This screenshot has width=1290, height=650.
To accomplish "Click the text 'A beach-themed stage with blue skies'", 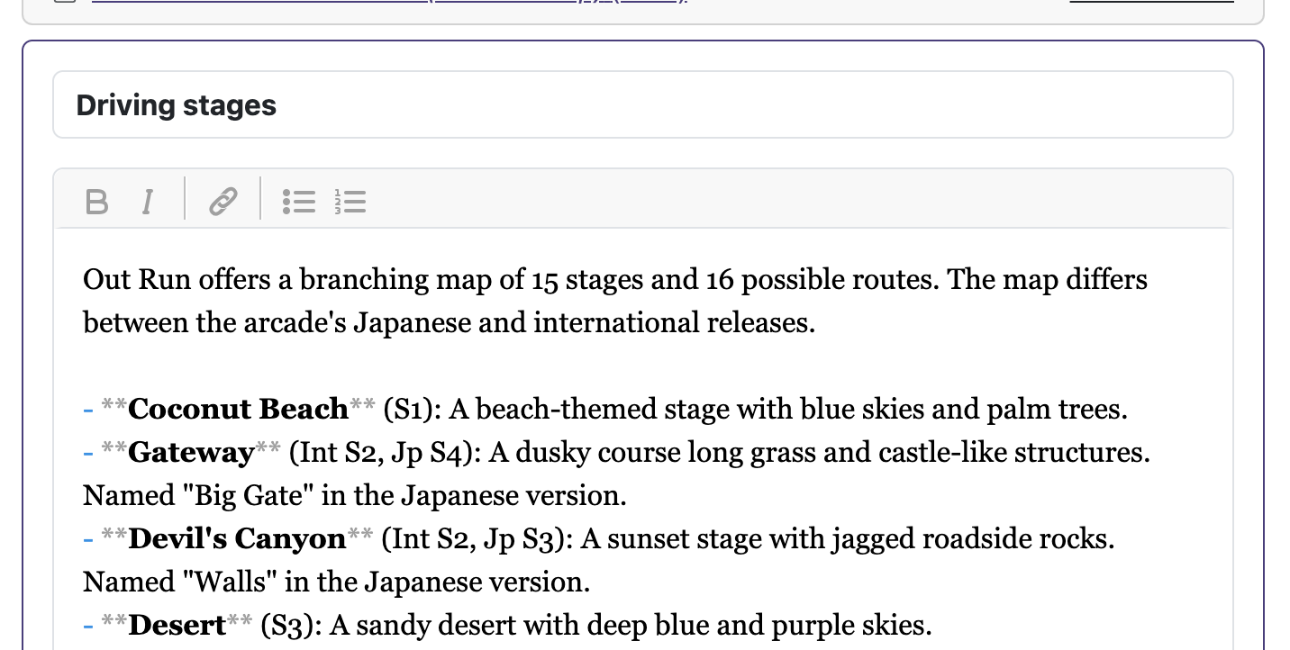I will 687,410.
